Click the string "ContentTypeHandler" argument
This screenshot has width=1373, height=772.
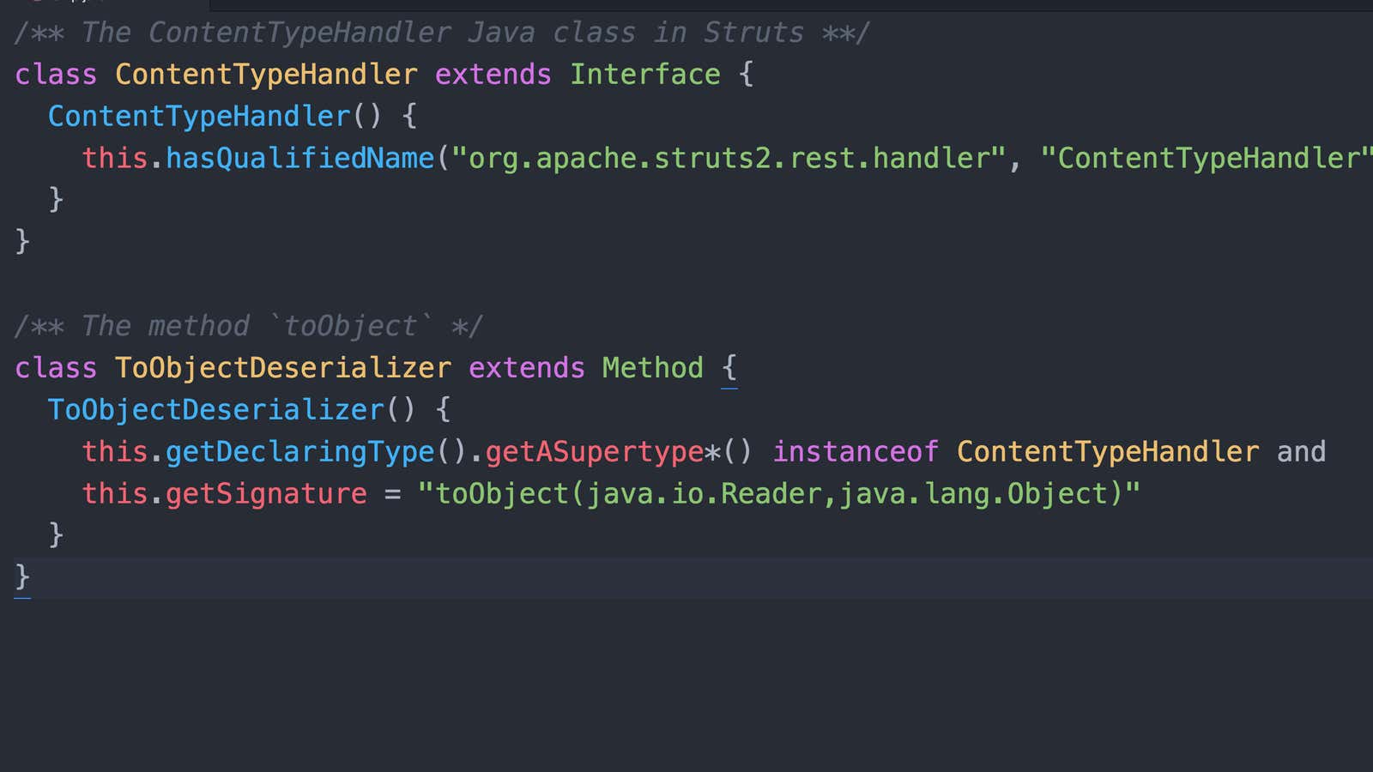click(x=1207, y=158)
